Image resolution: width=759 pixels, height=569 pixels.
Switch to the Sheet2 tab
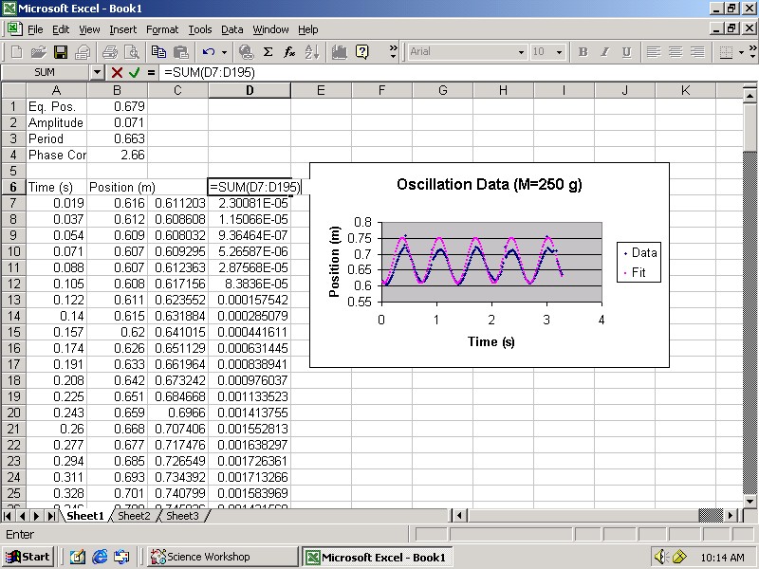133,516
